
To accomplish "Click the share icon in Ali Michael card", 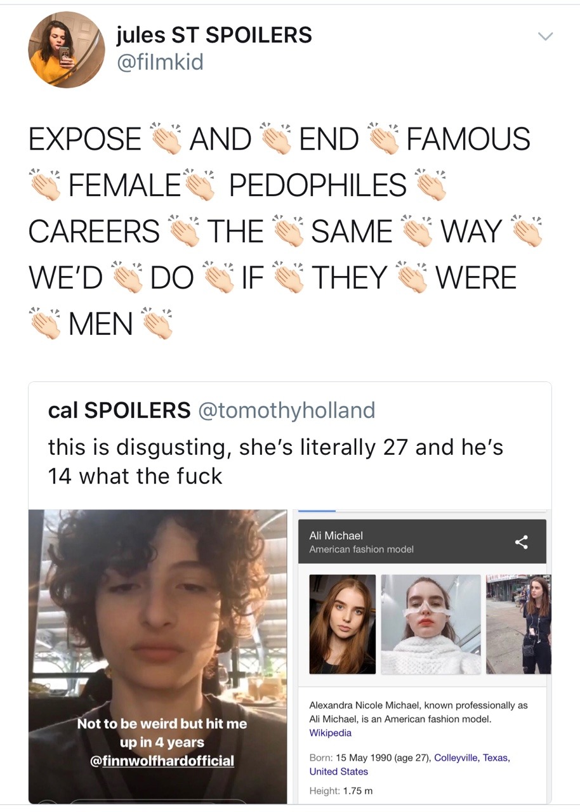I will (x=522, y=542).
